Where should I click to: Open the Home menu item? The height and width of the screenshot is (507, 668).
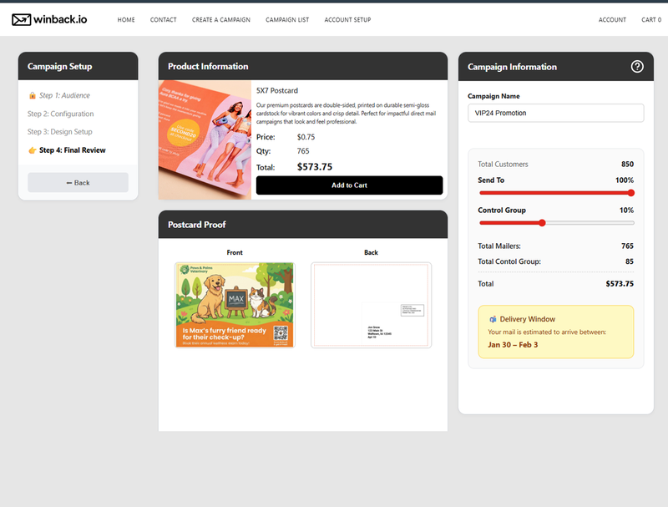(126, 20)
